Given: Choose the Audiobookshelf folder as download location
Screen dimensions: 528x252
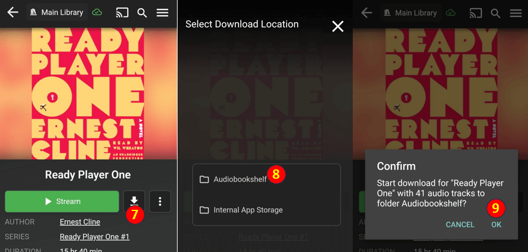Looking at the screenshot, I should pyautogui.click(x=267, y=179).
